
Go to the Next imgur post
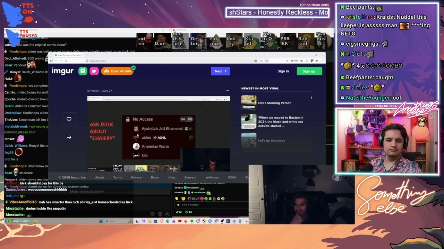click(x=220, y=71)
